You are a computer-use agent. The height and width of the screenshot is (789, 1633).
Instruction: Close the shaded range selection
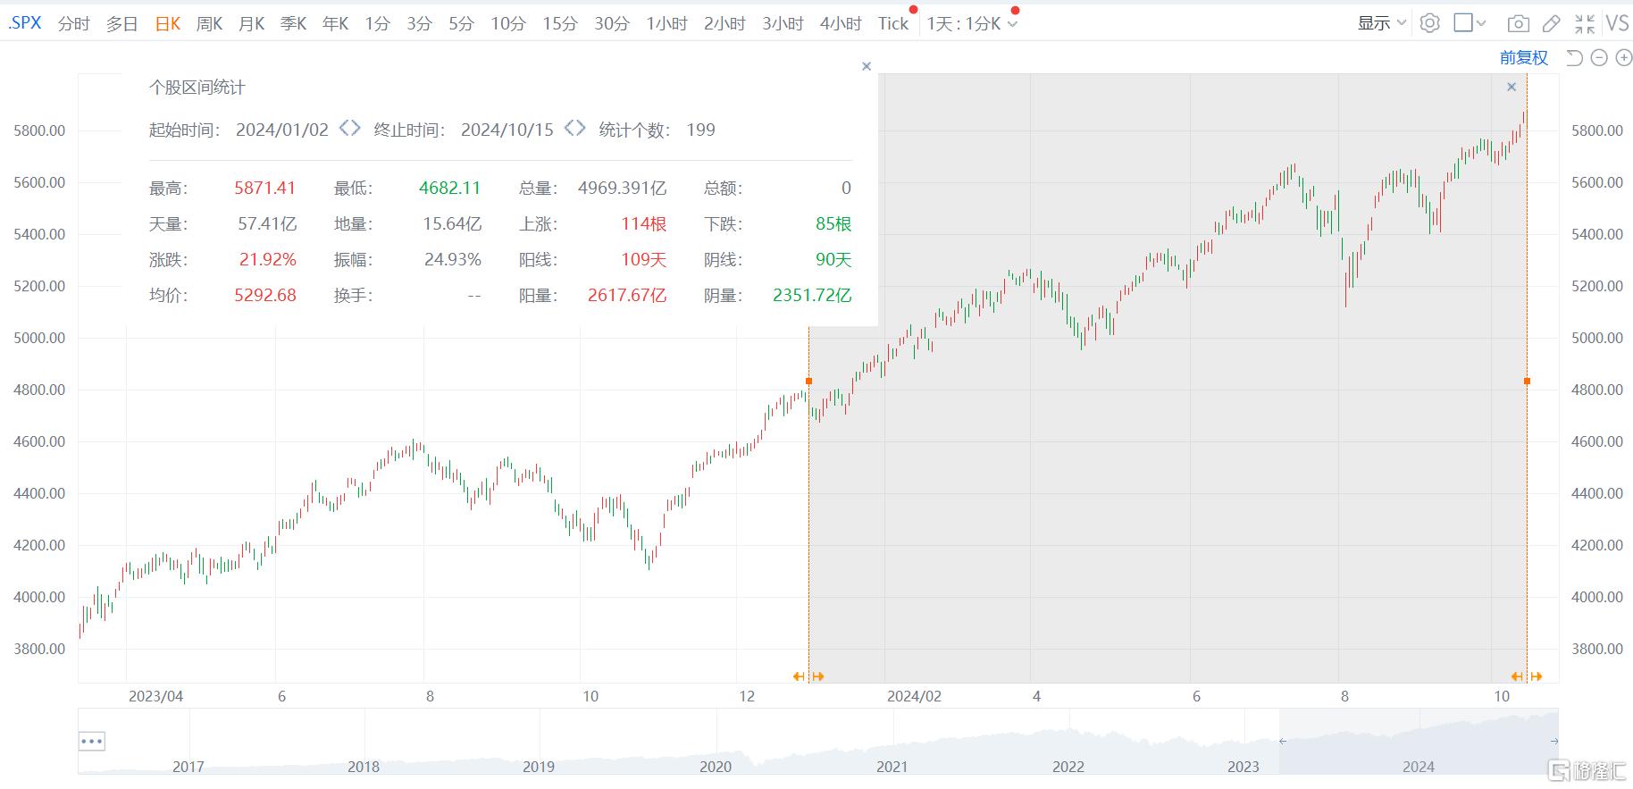coord(1512,87)
